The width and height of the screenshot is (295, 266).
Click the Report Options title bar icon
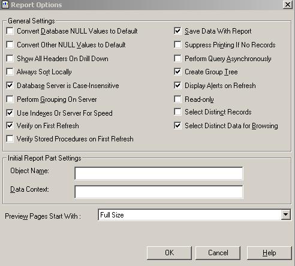tap(5, 5)
